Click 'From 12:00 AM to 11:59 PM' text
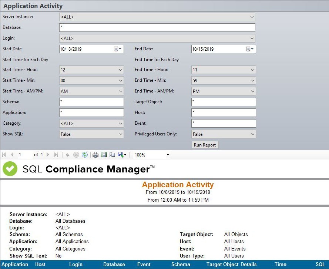The width and height of the screenshot is (329, 269). pos(178,200)
